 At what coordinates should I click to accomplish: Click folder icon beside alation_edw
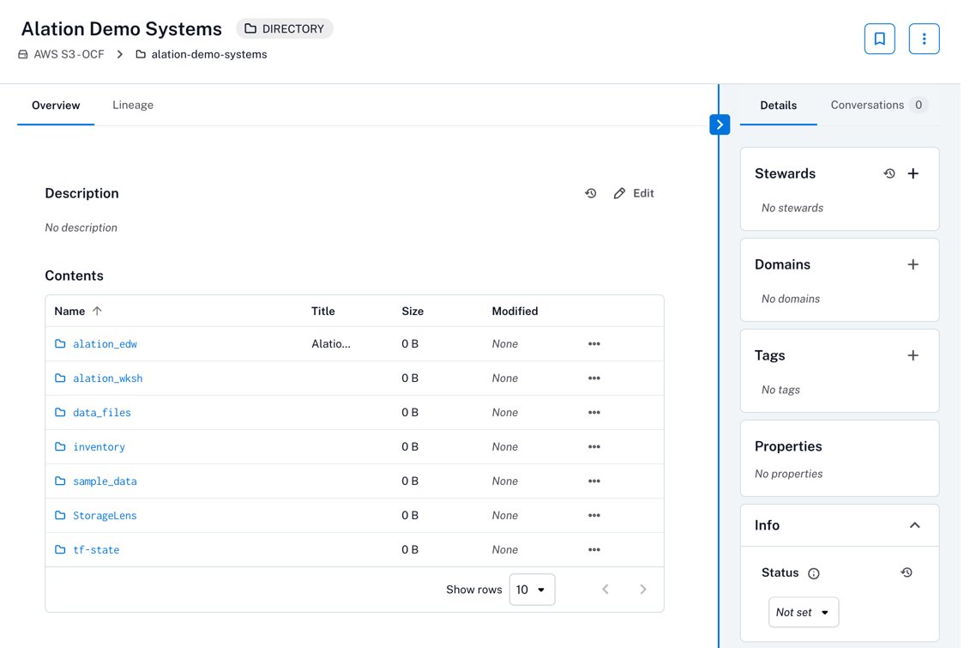[60, 344]
